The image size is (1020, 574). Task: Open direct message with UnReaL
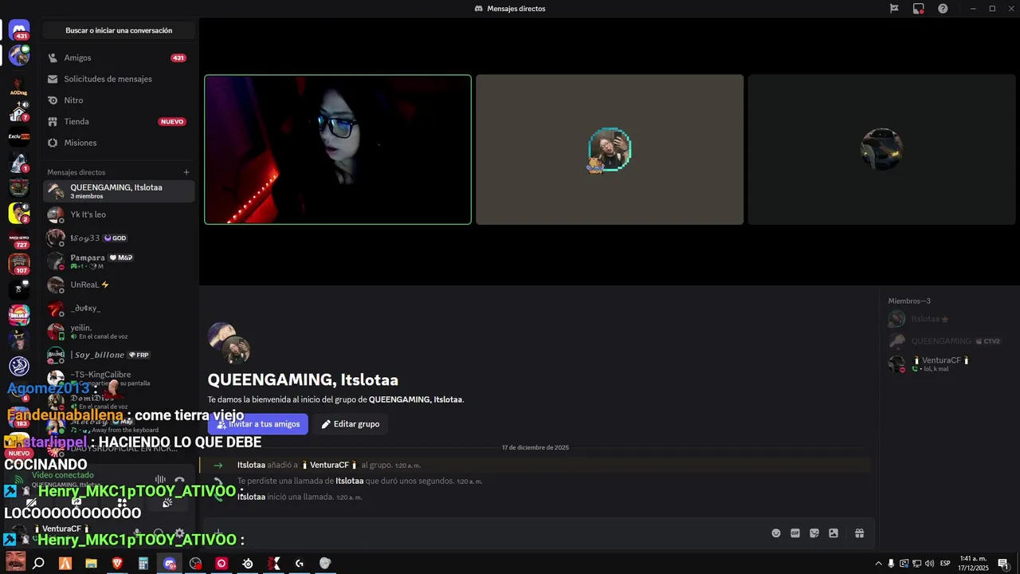[119, 285]
